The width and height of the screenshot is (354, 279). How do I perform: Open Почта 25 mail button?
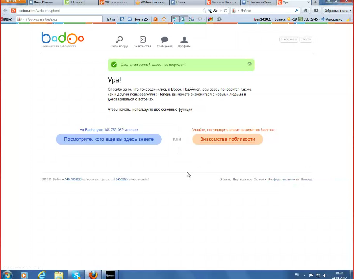pyautogui.click(x=138, y=19)
